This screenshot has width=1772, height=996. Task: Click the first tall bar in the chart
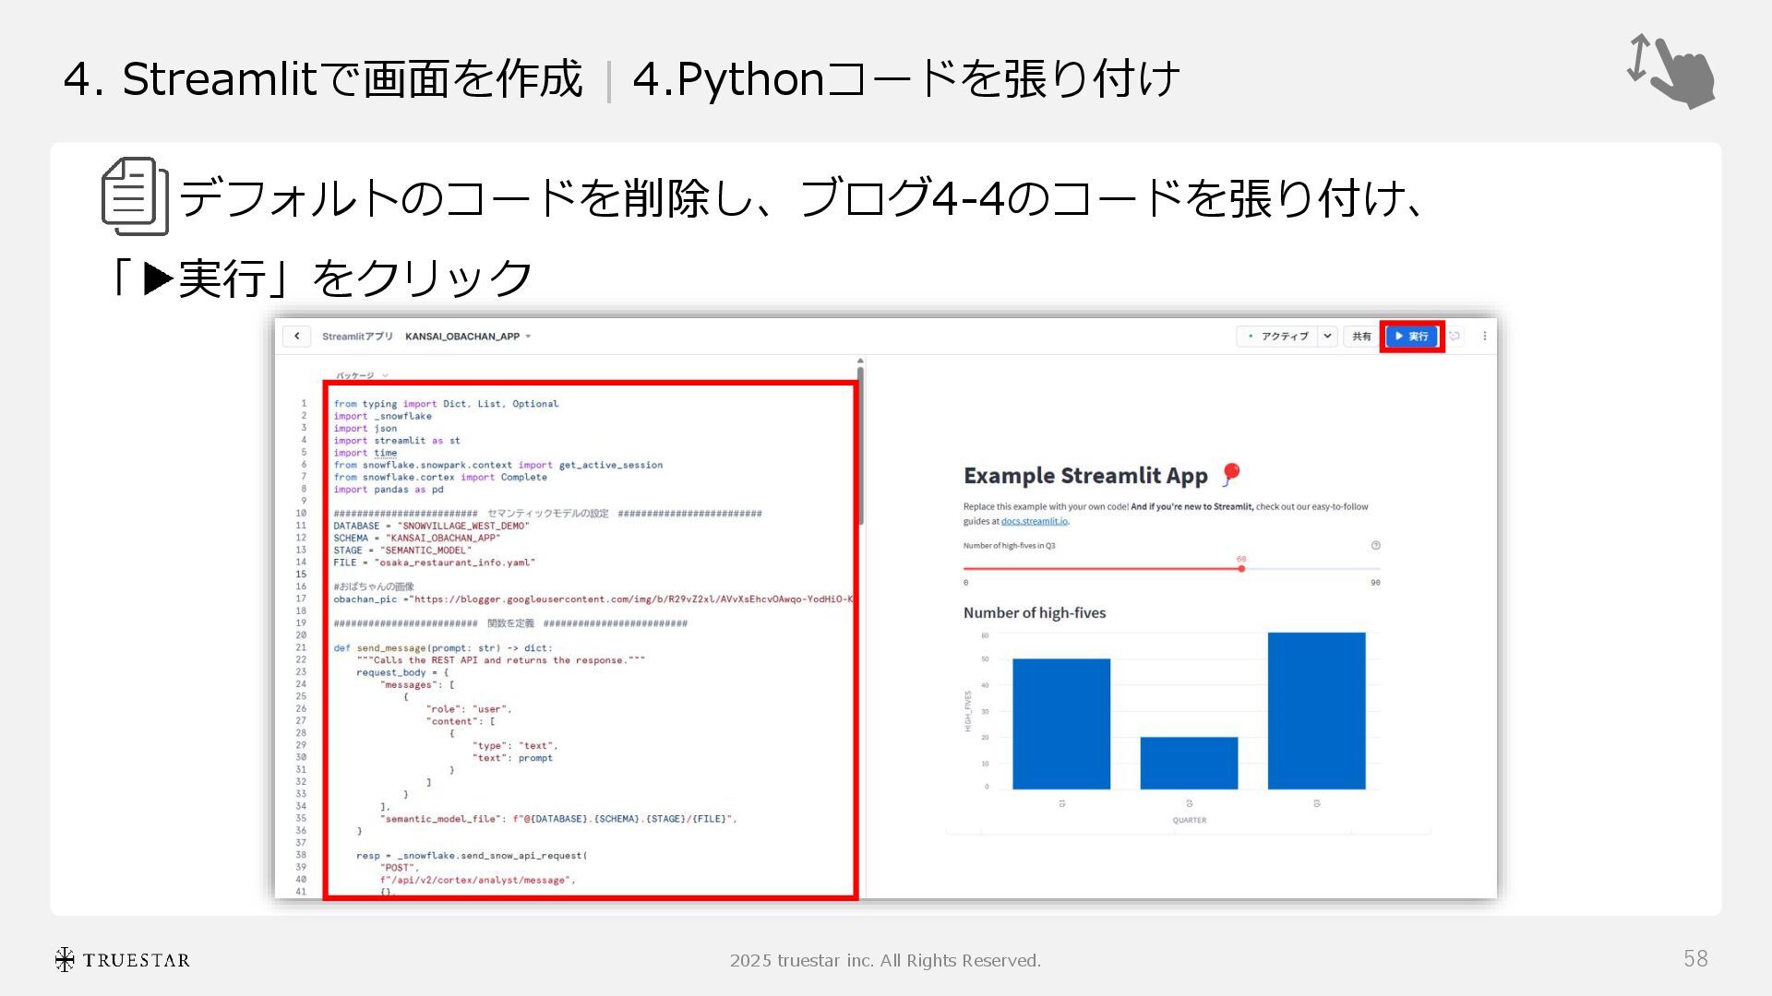(x=1061, y=724)
